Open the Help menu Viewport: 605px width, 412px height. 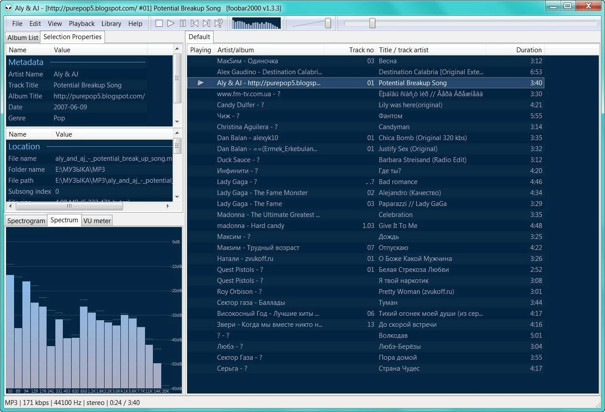click(135, 24)
